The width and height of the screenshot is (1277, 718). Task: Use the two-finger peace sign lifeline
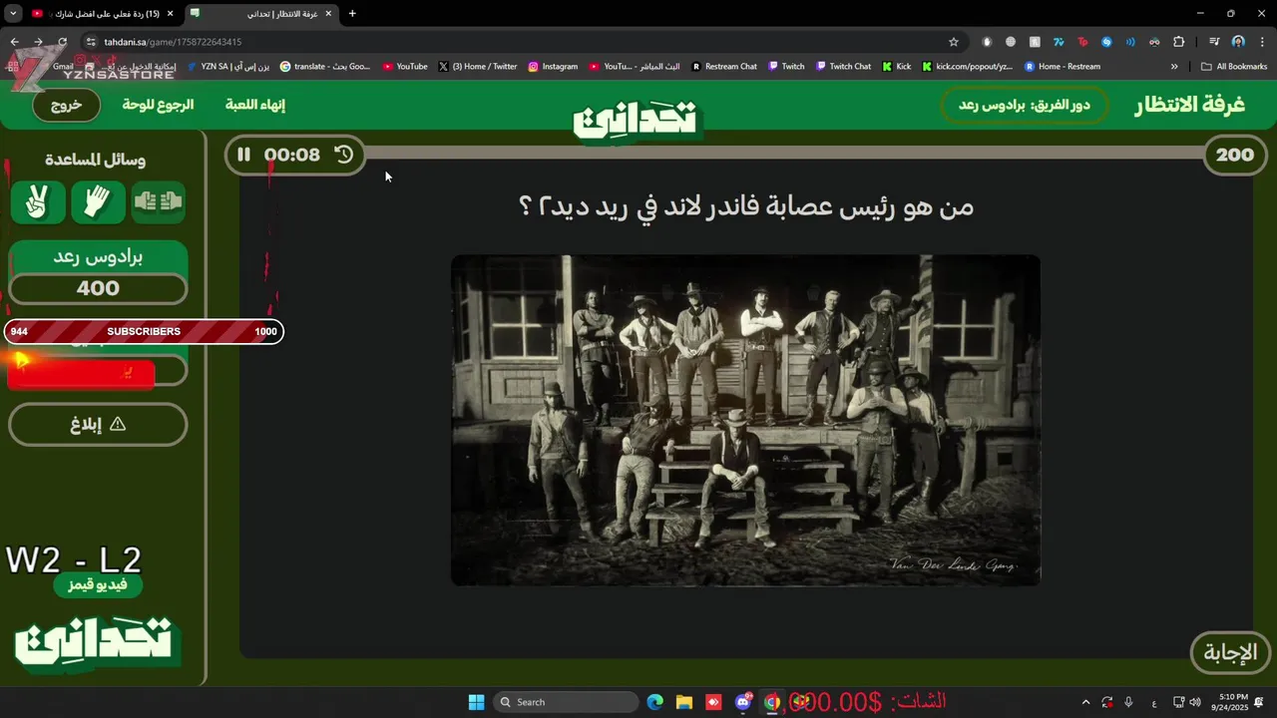pyautogui.click(x=38, y=202)
